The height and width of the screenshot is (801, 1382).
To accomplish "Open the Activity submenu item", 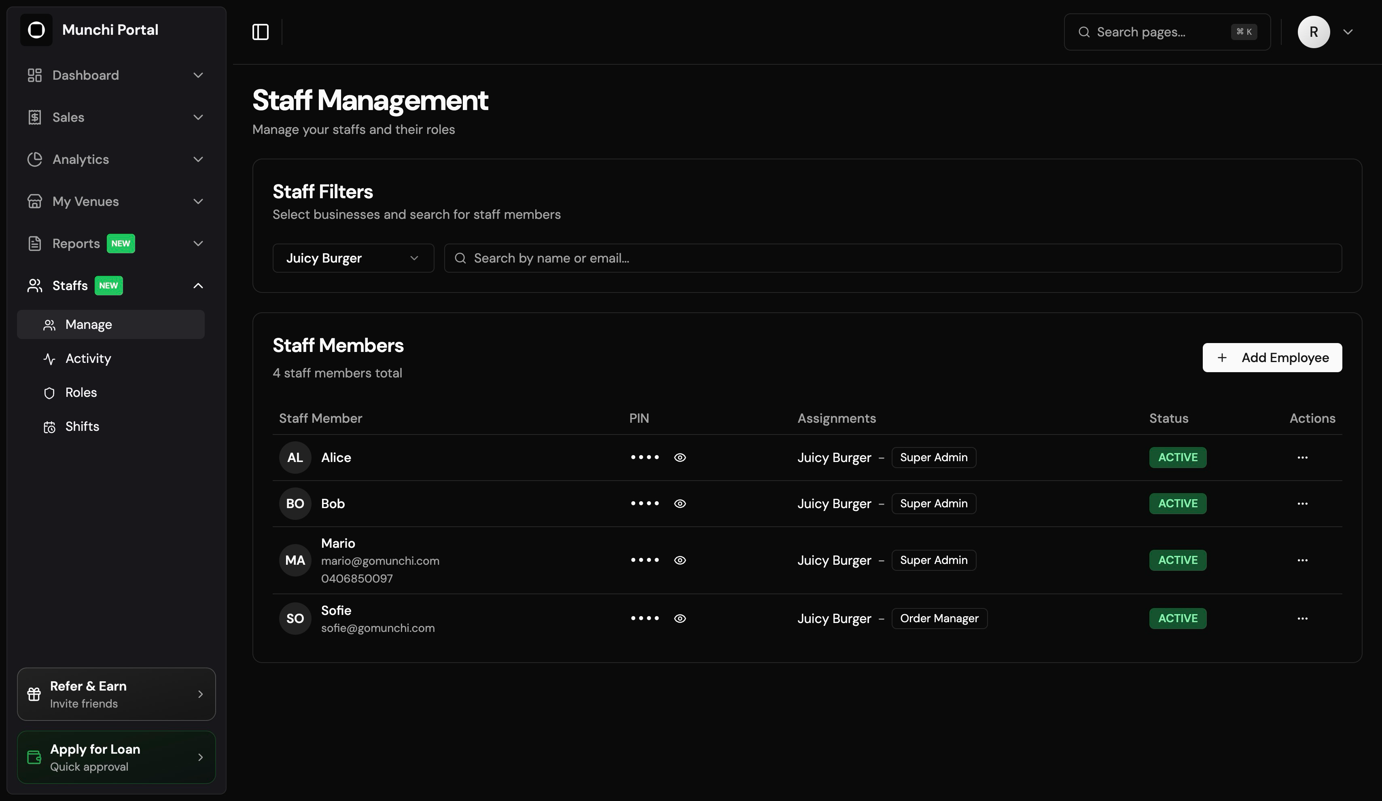I will [111, 358].
